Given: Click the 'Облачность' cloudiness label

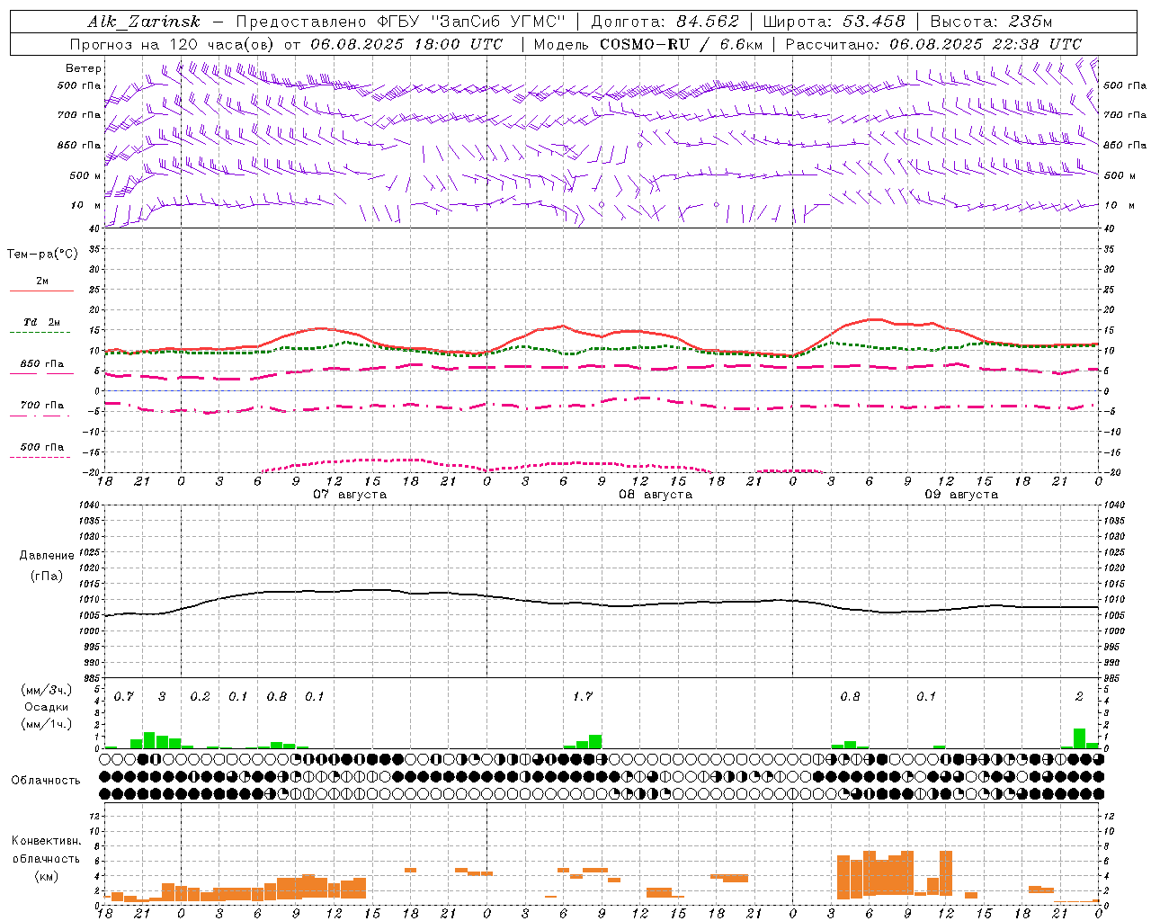Looking at the screenshot, I should click(46, 780).
